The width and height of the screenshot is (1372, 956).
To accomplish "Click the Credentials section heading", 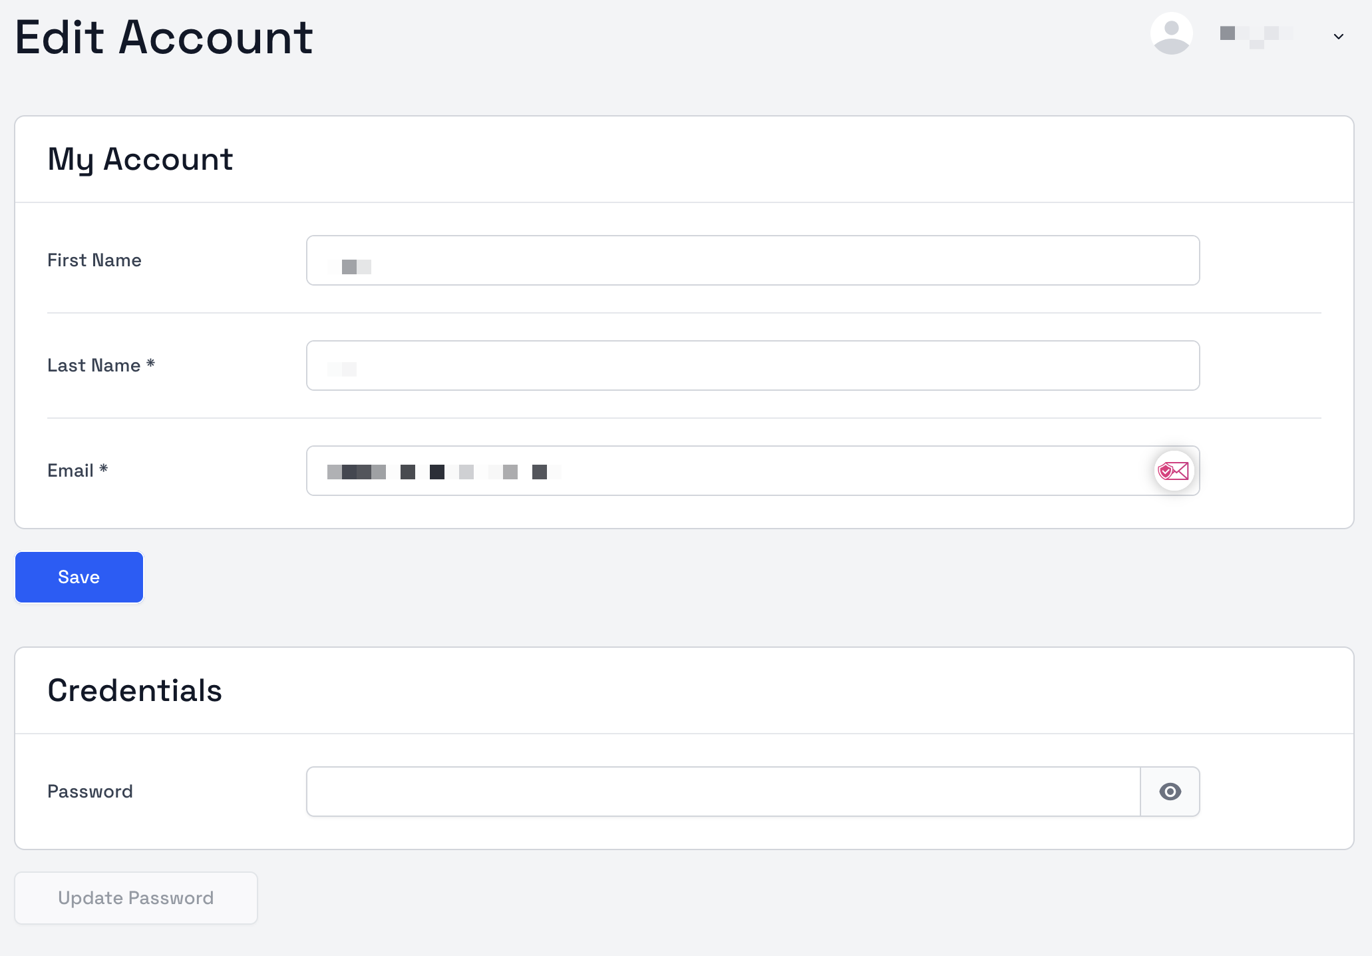I will tap(134, 691).
